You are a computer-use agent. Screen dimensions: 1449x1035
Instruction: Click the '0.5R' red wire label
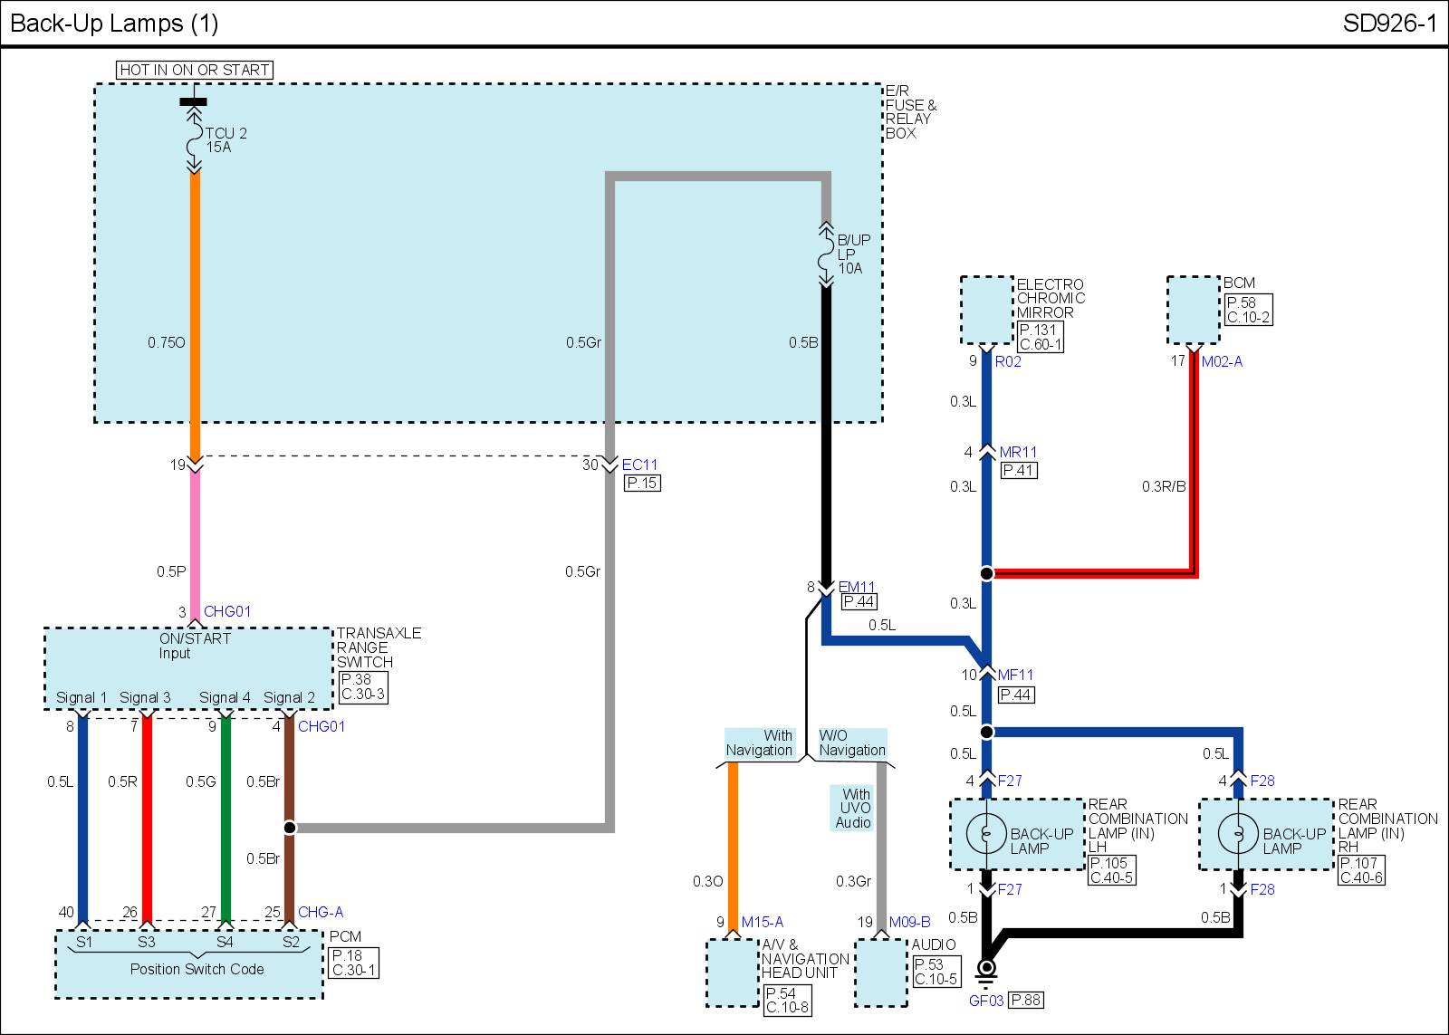[122, 781]
